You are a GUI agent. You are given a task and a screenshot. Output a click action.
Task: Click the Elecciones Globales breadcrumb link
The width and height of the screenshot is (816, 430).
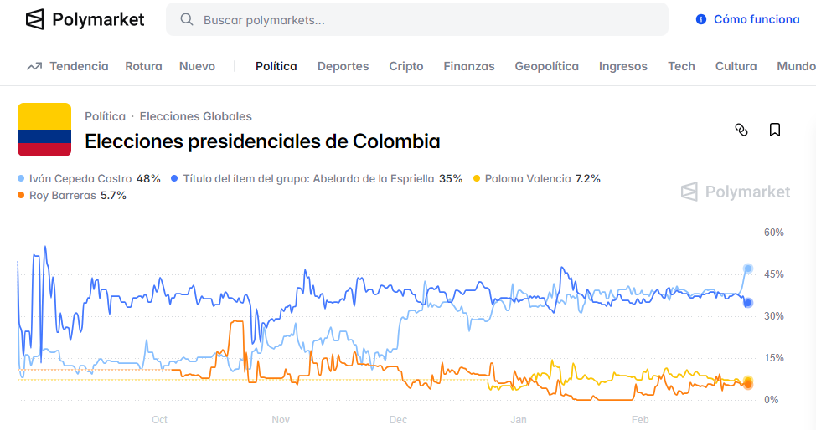(x=195, y=116)
